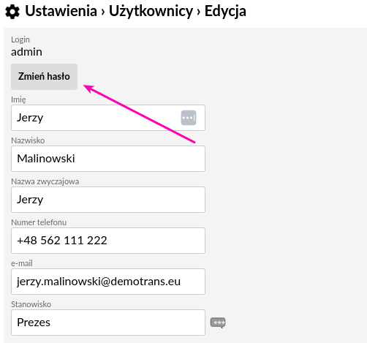Click the Numer telefonu input box

(x=108, y=241)
